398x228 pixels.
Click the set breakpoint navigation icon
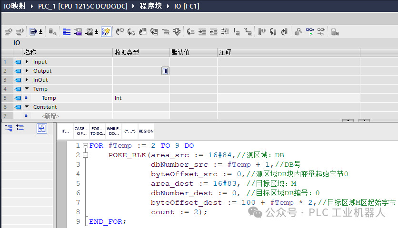pyautogui.click(x=119, y=32)
